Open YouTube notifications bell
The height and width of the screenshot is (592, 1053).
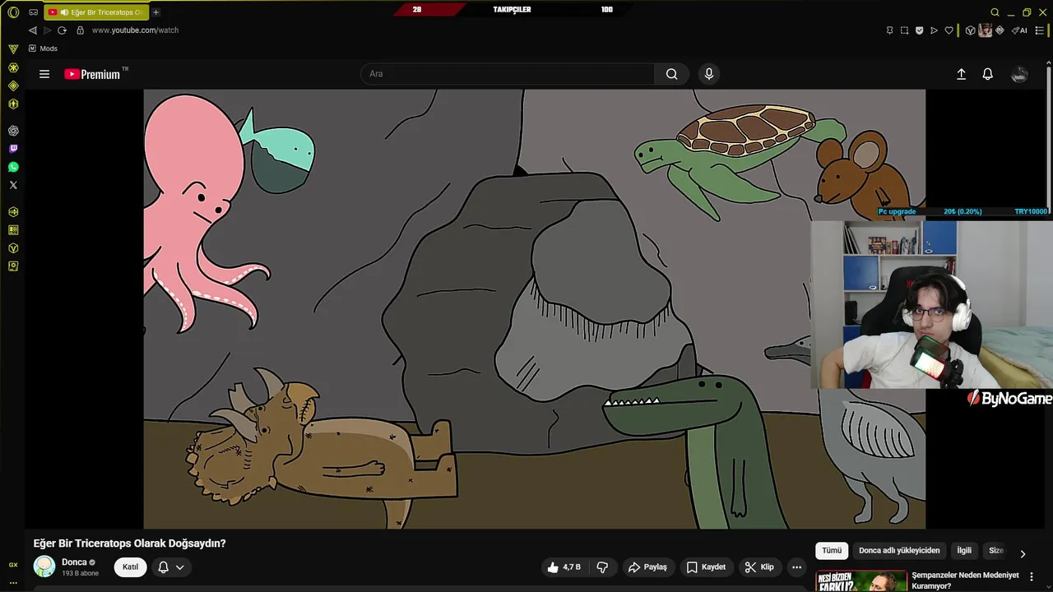[x=988, y=74]
